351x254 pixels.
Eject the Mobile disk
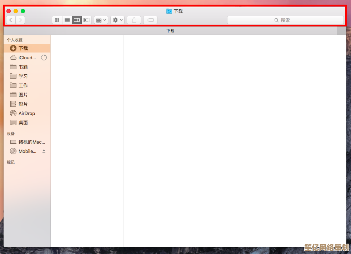tap(44, 151)
